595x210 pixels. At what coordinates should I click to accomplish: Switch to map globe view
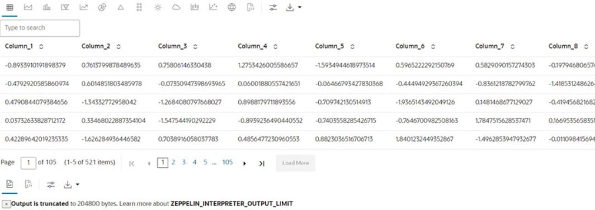pyautogui.click(x=232, y=8)
